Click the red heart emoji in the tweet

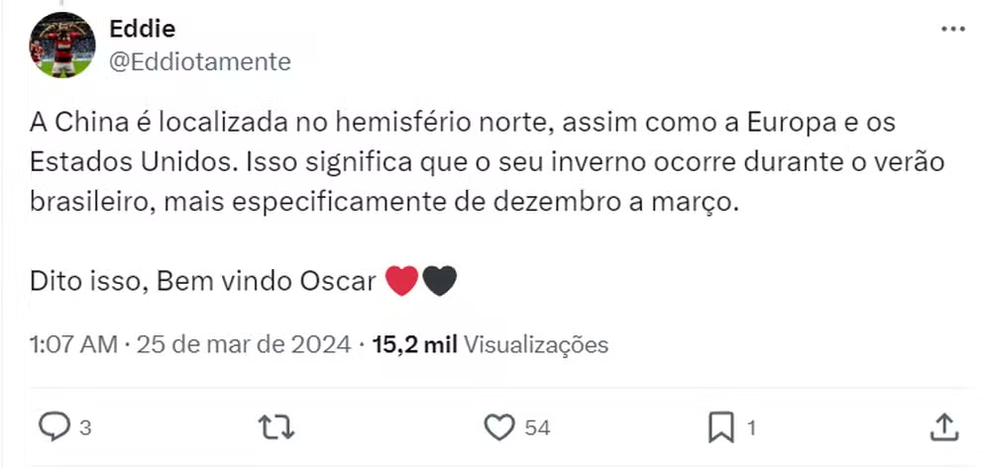[401, 281]
